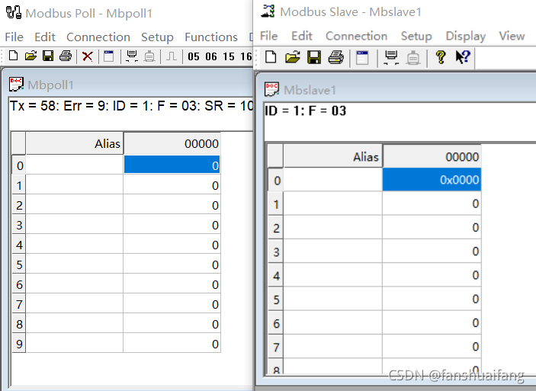This screenshot has height=391, width=536.
Task: Click Mbpoll1 document icon in child window title
Action: click(16, 85)
